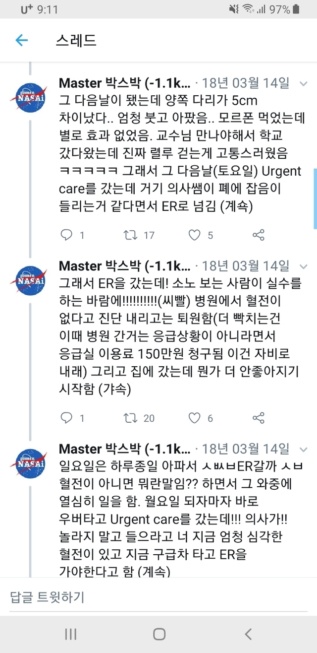The height and width of the screenshot is (653, 317).
Task: Open the reply icon on the second tweet
Action: 66,418
